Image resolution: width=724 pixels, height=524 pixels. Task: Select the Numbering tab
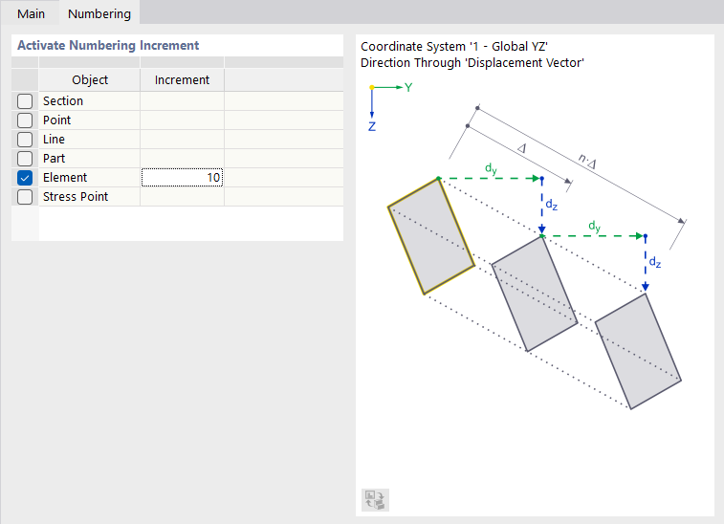coord(99,13)
